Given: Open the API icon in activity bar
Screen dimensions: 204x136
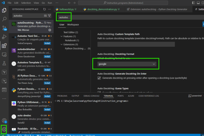Looking at the screenshot, I should [4, 90].
